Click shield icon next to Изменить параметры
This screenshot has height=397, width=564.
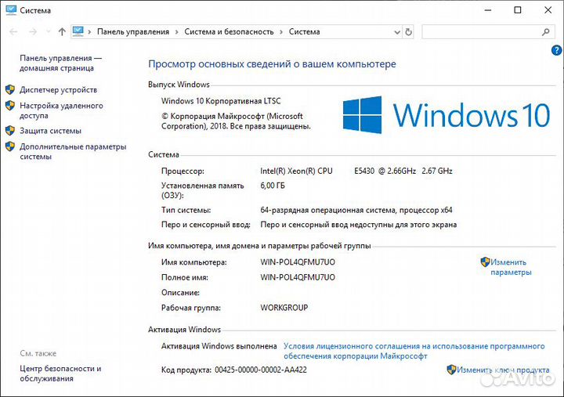coord(485,262)
